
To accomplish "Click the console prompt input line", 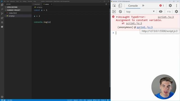I will click(x=145, y=33).
